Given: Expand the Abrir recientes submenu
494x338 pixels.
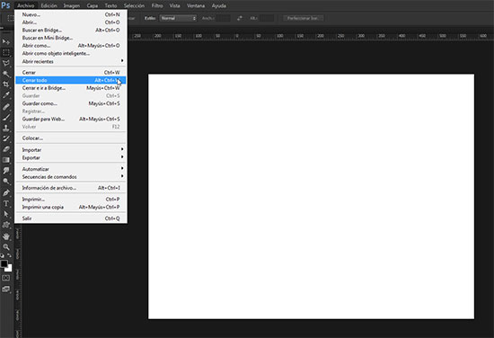Looking at the screenshot, I should (71, 61).
